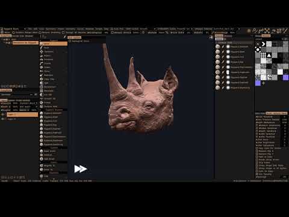Open the Help menu
This screenshot has height=217, width=289.
tap(106, 29)
